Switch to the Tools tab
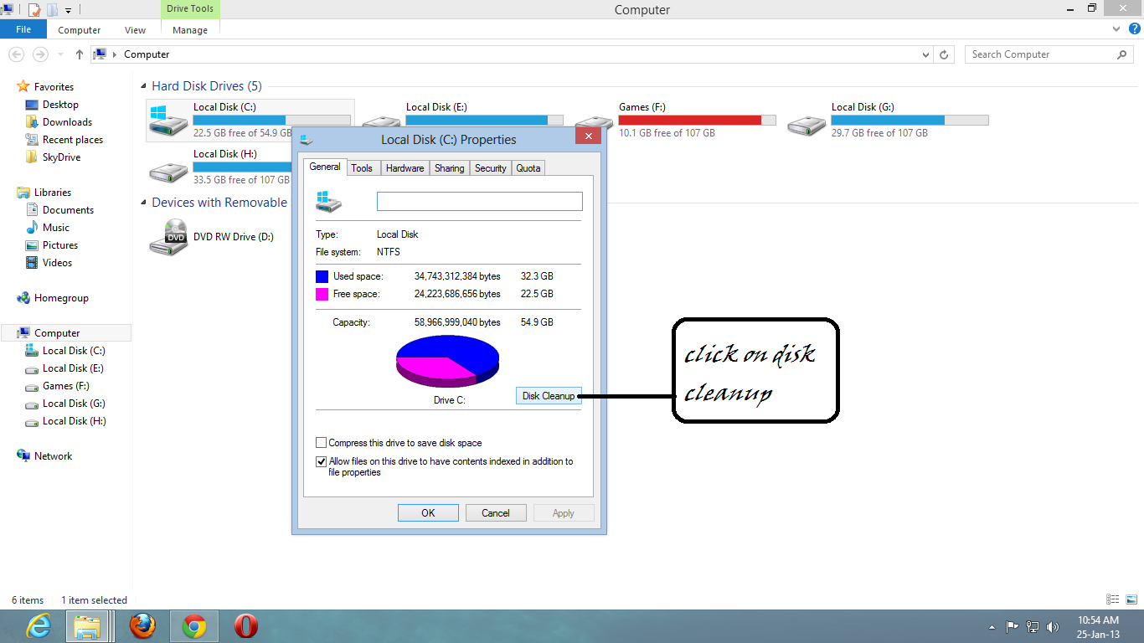This screenshot has width=1144, height=643. (x=363, y=167)
